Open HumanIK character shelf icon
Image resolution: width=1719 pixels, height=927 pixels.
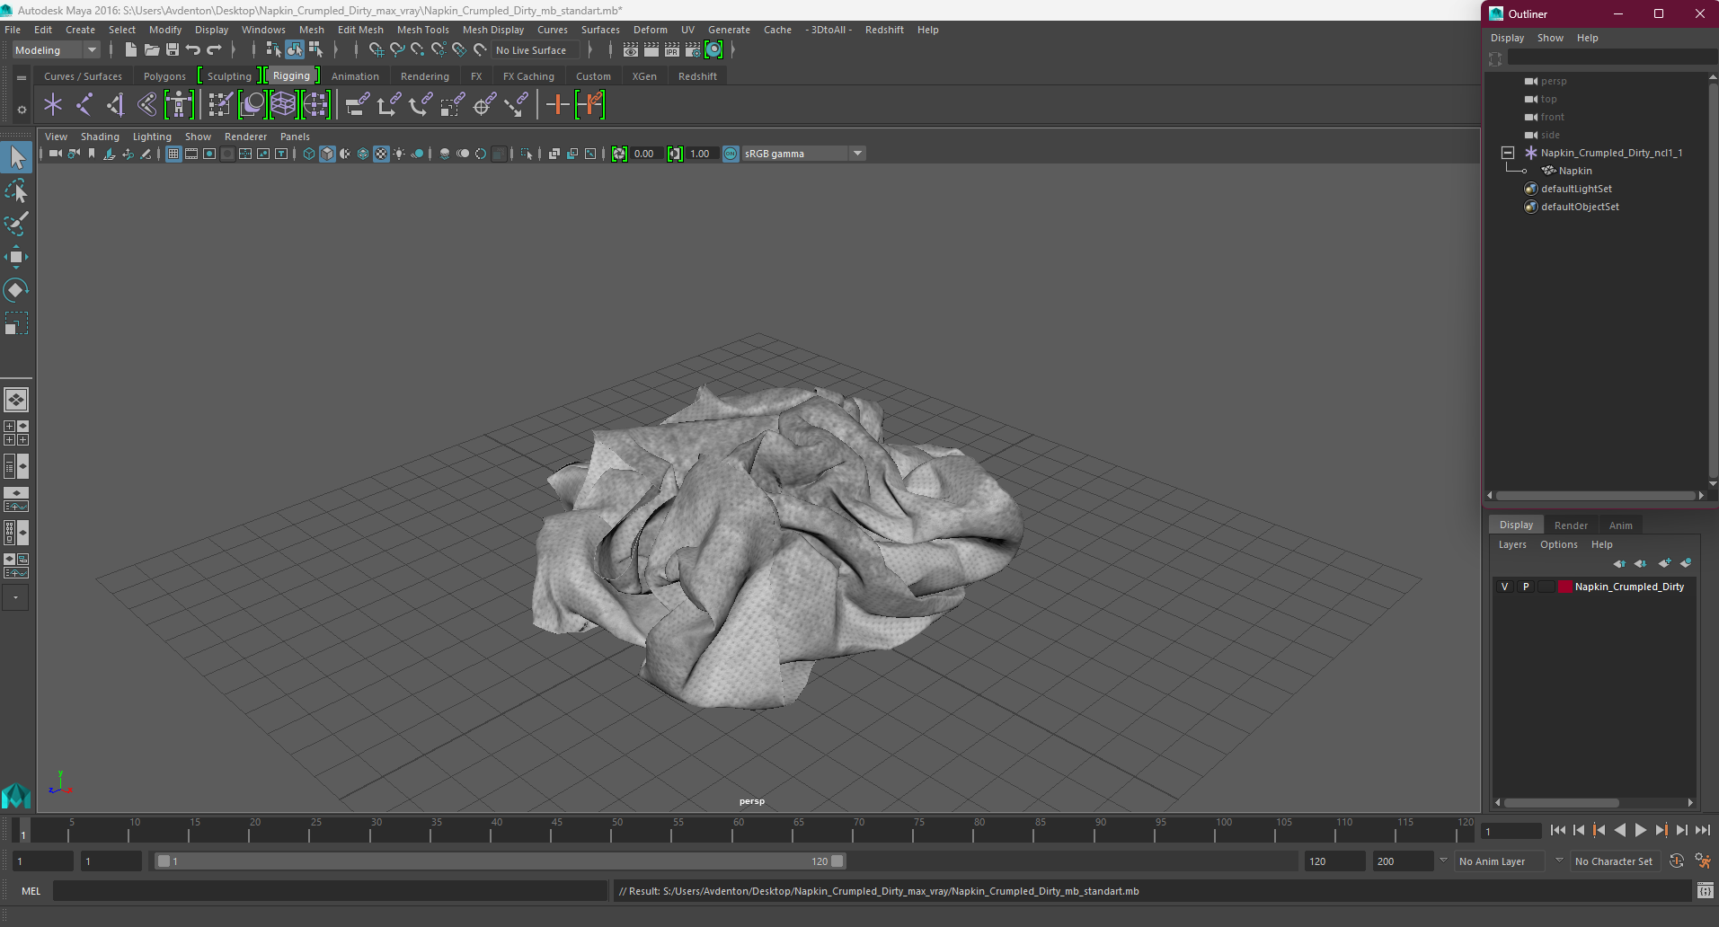coord(179,105)
